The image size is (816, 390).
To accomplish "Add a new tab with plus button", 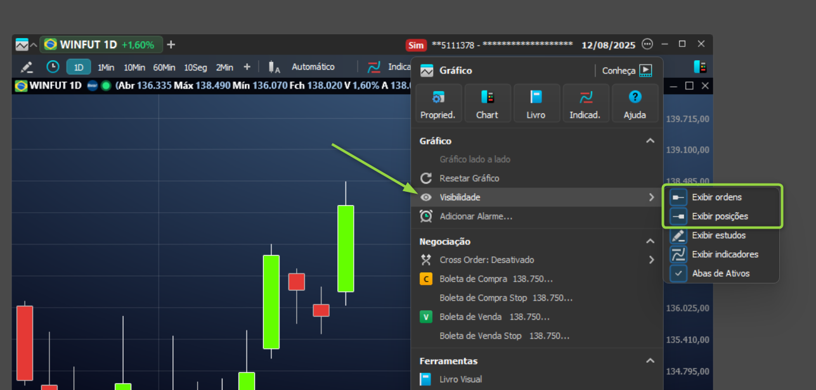I will (171, 44).
